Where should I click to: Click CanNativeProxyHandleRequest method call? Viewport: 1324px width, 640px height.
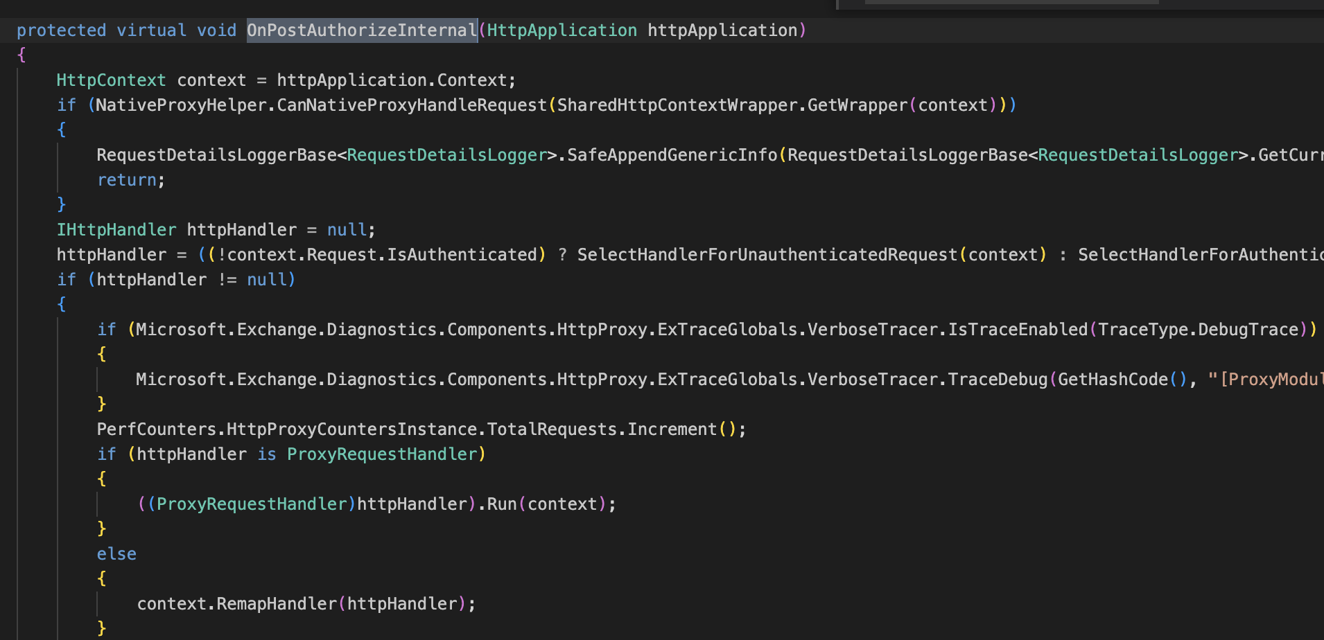point(412,105)
